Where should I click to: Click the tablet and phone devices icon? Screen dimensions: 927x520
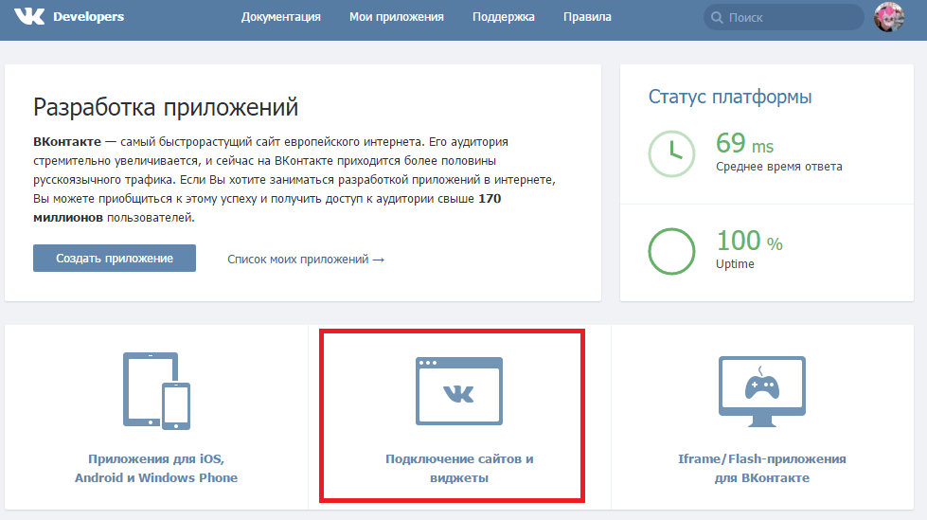pos(156,390)
